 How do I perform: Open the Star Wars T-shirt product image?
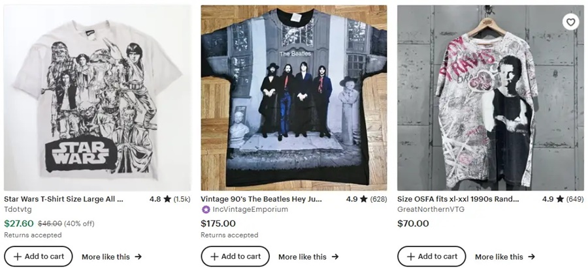point(97,98)
